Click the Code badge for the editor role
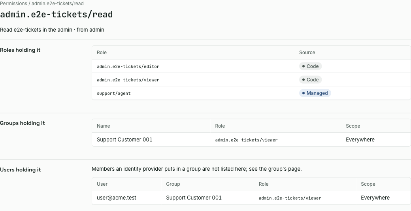411x211 pixels. [310, 66]
